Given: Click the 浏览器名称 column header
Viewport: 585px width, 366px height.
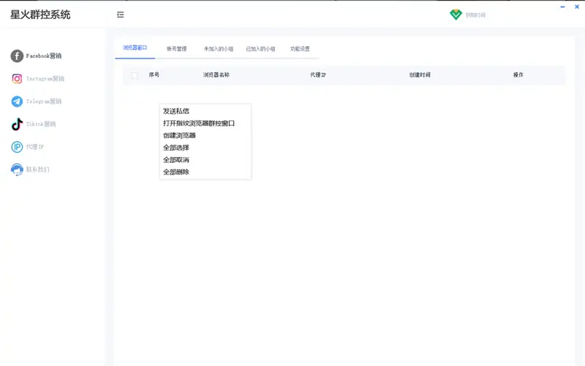Looking at the screenshot, I should click(x=216, y=75).
